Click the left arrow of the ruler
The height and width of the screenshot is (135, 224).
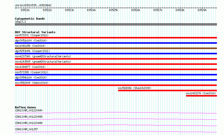(x=16, y=8)
